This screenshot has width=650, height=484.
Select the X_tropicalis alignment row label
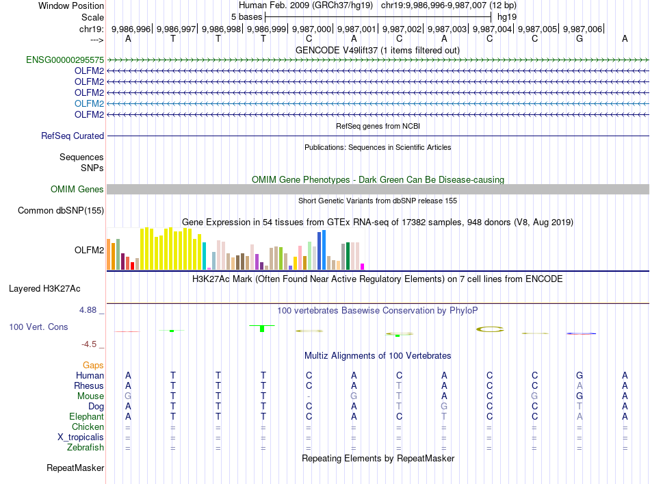[81, 437]
